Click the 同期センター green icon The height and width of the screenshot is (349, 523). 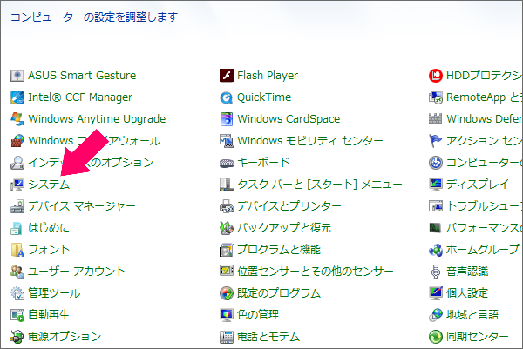436,337
